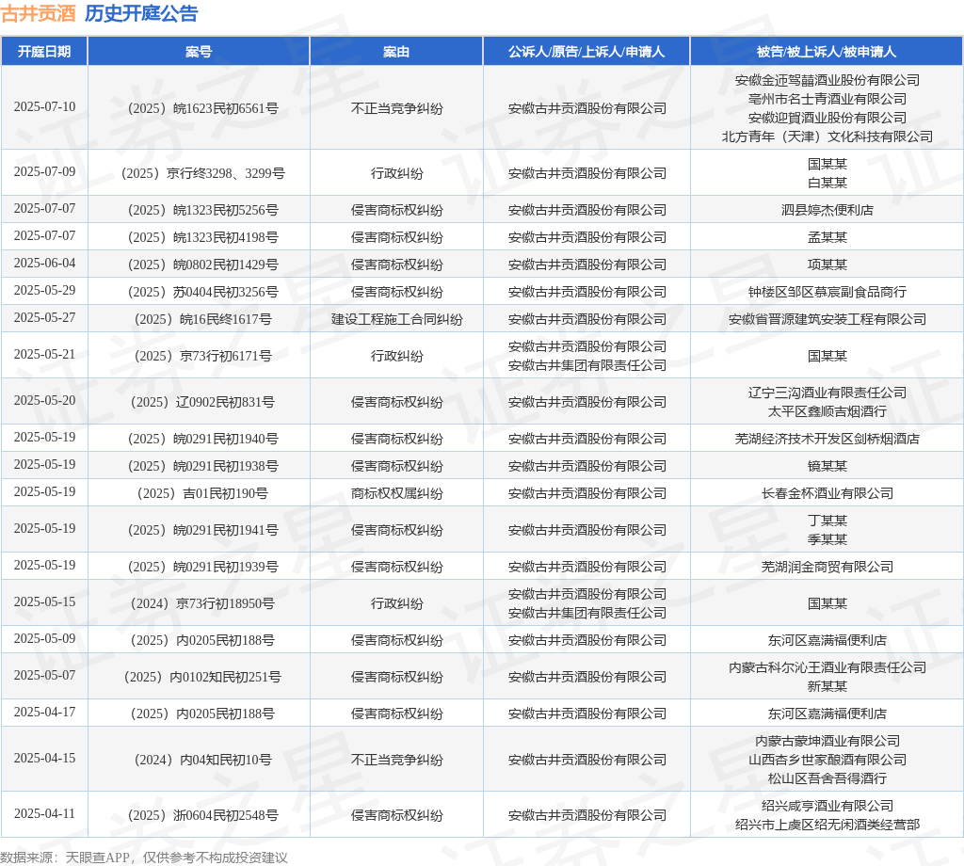Select the date 2025-04-17
Viewport: 964px width, 866px height.
[45, 713]
